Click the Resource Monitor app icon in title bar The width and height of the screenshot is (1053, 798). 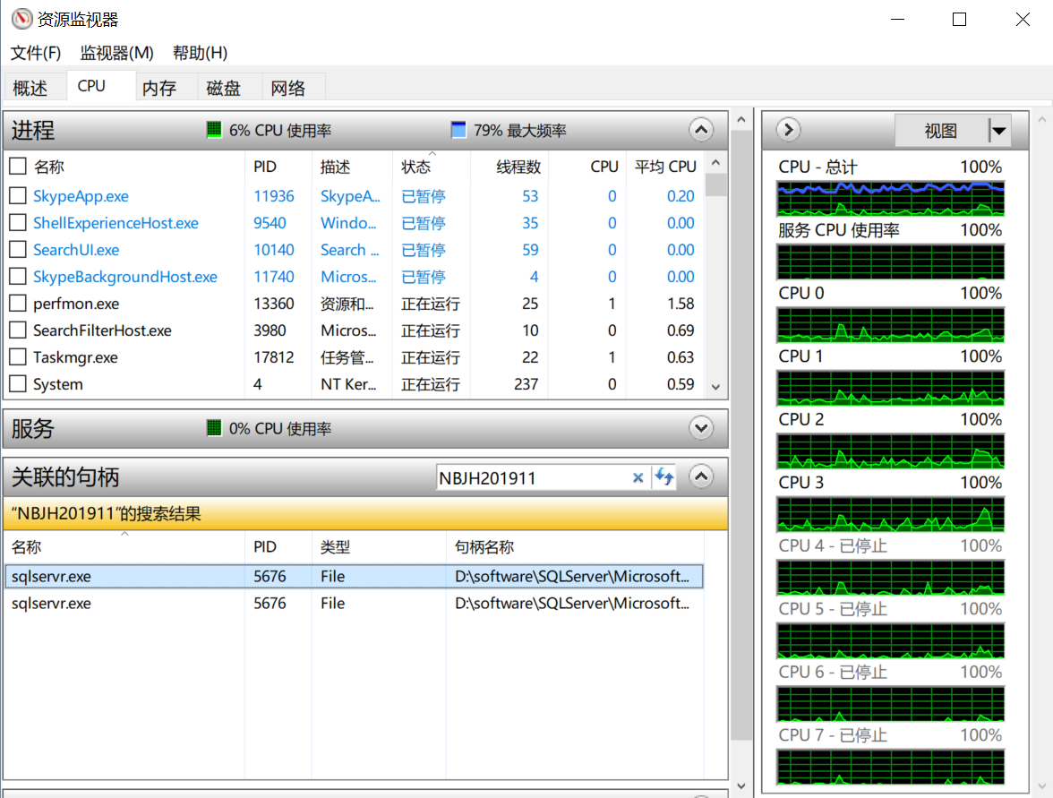pyautogui.click(x=21, y=19)
